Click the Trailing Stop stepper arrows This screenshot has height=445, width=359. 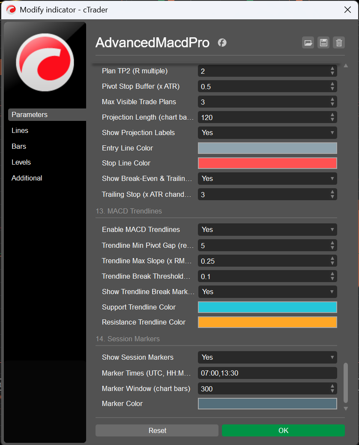click(x=332, y=194)
